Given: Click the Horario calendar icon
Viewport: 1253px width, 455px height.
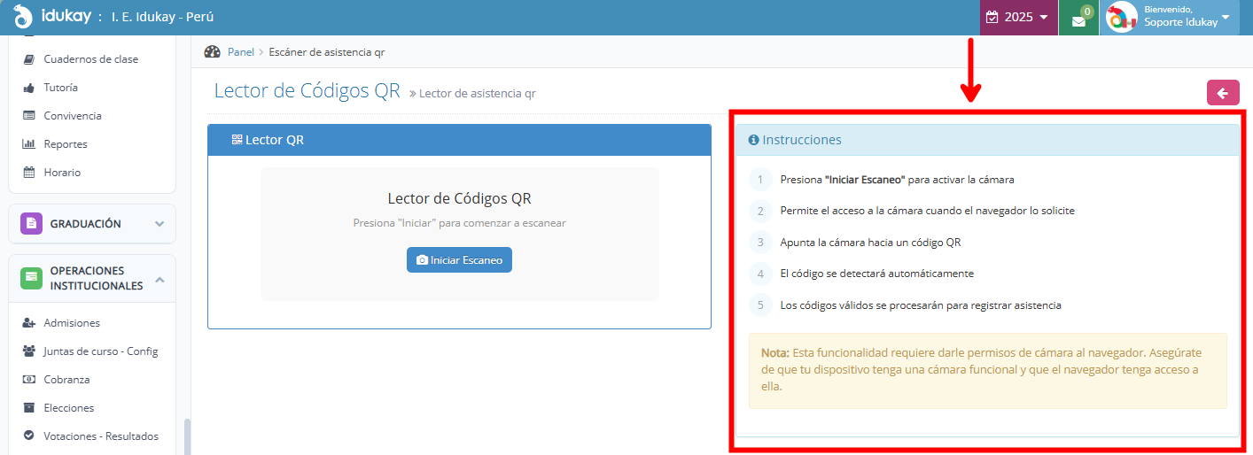Looking at the screenshot, I should pyautogui.click(x=28, y=173).
